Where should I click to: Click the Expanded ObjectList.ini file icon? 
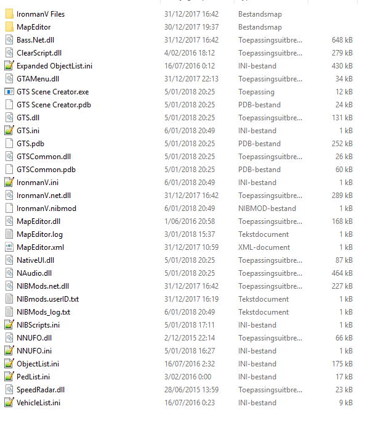(x=9, y=66)
